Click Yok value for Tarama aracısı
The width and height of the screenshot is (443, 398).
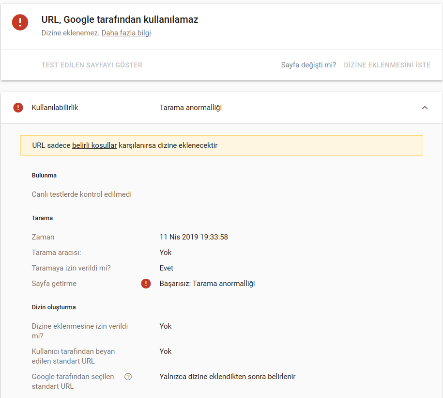(x=166, y=253)
